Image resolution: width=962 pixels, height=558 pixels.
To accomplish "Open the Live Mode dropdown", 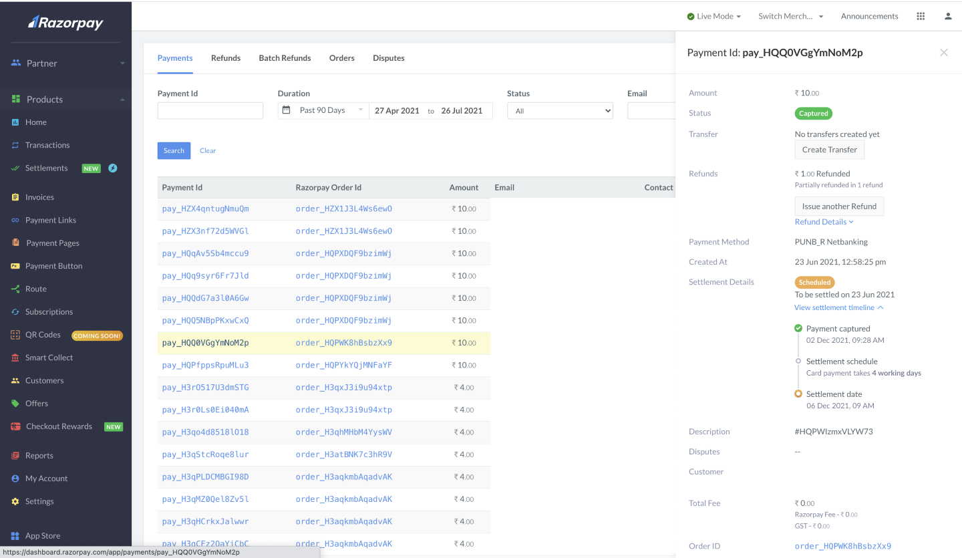I will 714,16.
